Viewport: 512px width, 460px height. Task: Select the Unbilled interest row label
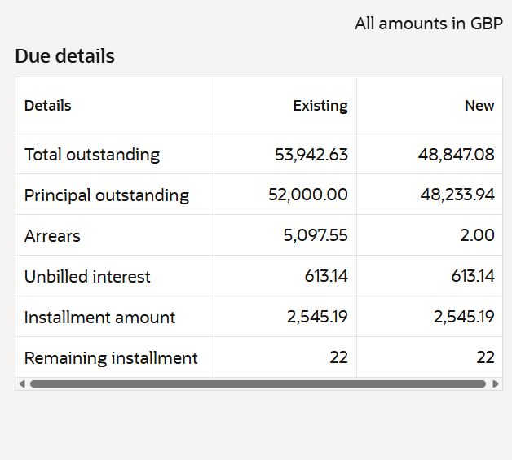[x=87, y=277]
